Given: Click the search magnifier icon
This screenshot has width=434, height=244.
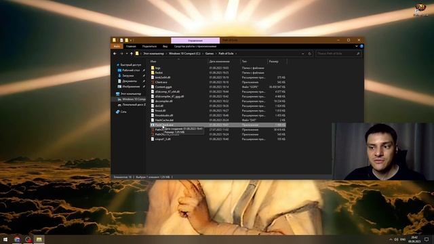Looking at the screenshot, I should [358, 54].
